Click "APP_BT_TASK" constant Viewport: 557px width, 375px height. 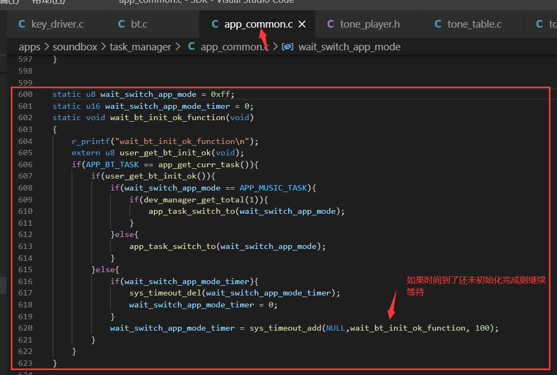point(113,165)
